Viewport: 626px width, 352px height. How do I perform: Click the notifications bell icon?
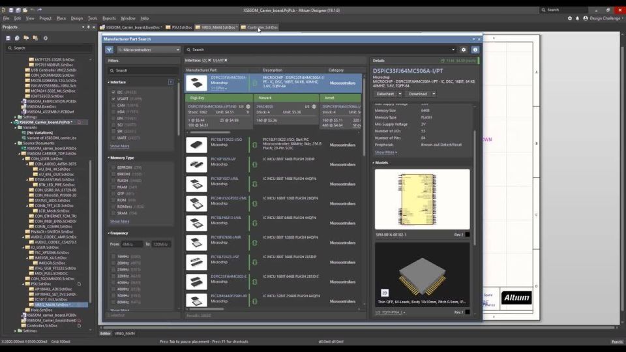(577, 18)
